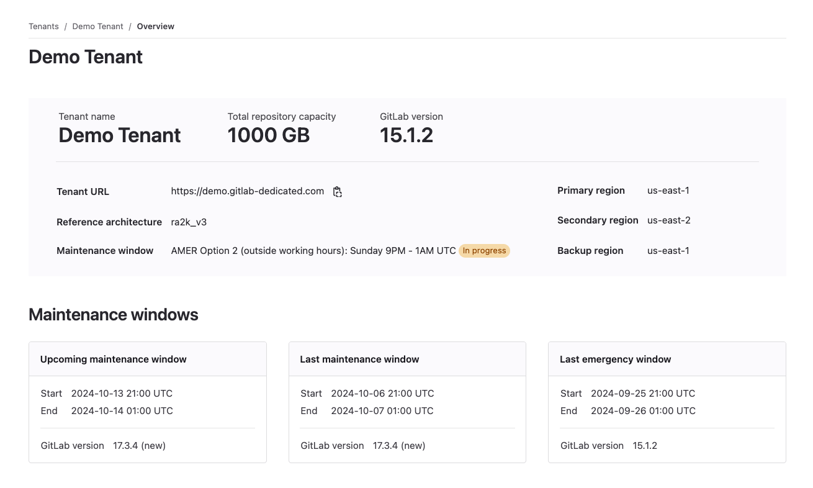Click the Last maintenance window card header

point(360,359)
